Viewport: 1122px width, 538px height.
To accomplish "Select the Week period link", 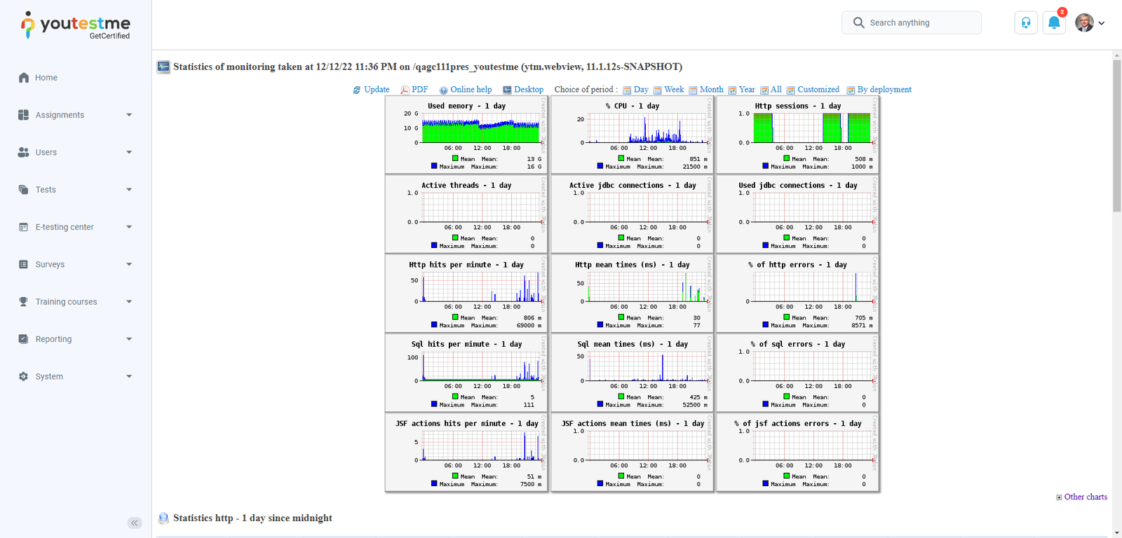I will click(674, 90).
